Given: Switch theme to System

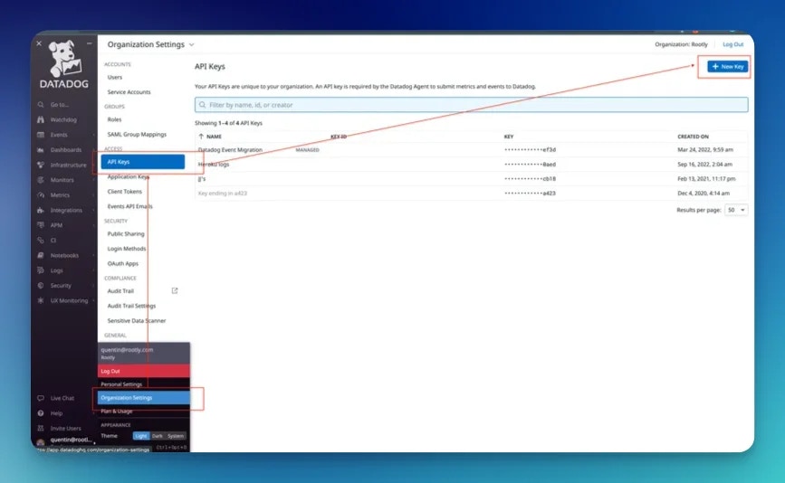Looking at the screenshot, I should (176, 436).
